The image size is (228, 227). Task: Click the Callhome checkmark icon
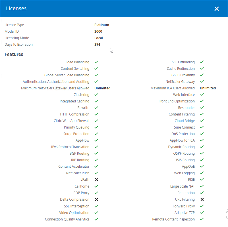pyautogui.click(x=96, y=186)
